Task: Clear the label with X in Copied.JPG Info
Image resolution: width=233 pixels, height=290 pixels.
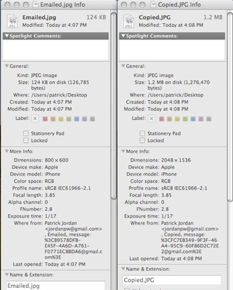Action: point(151,119)
